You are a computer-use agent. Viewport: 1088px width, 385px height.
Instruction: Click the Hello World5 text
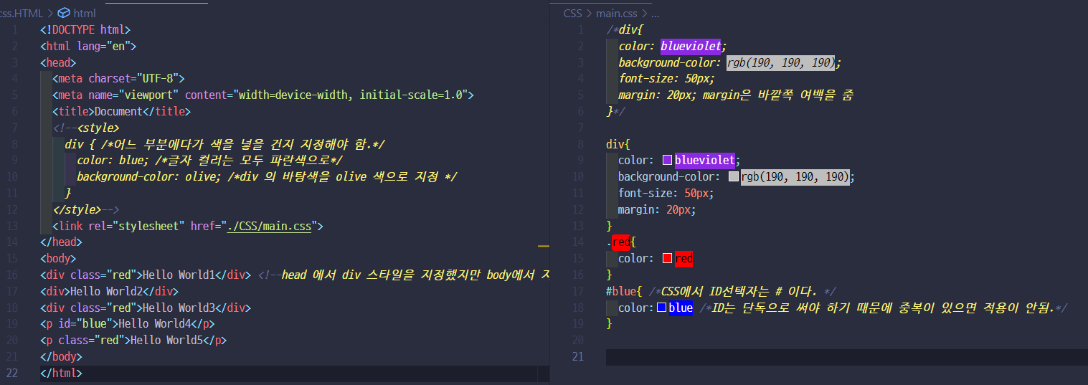(x=166, y=341)
